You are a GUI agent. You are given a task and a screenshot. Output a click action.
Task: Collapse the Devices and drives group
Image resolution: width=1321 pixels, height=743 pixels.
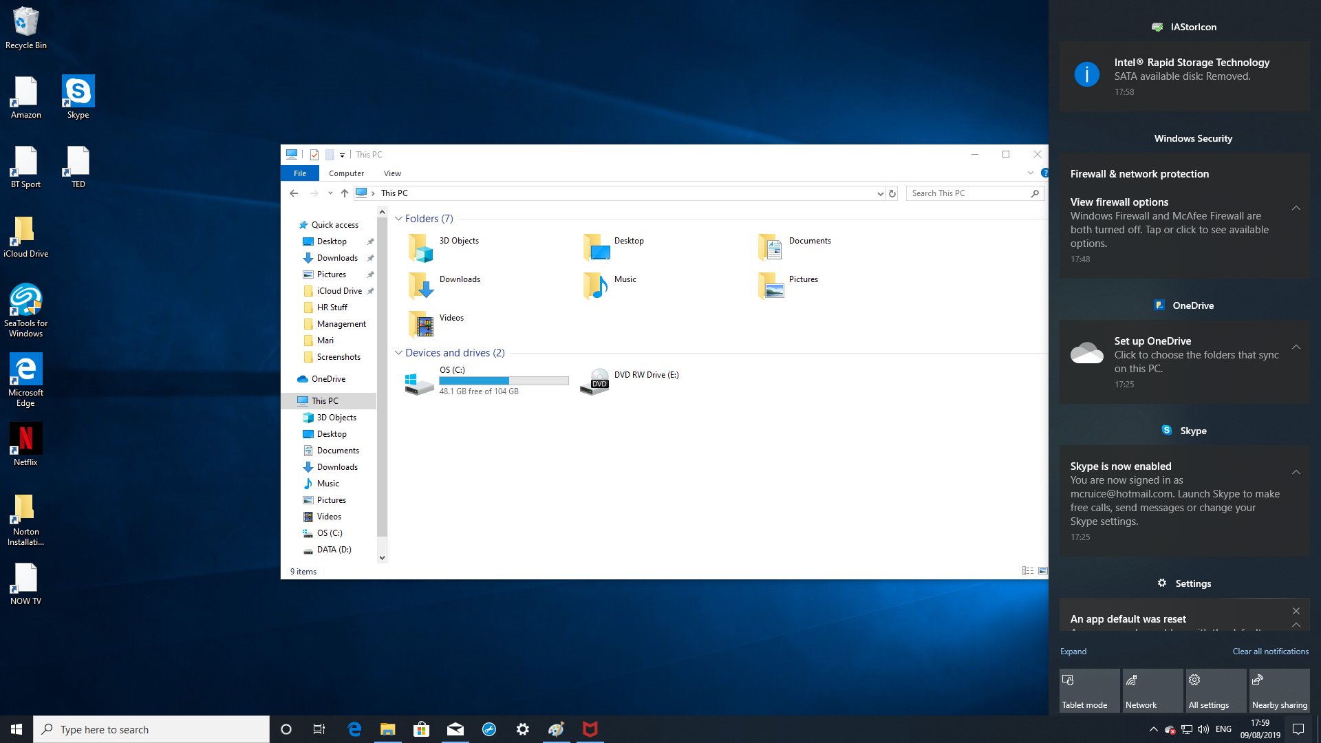[x=398, y=353]
